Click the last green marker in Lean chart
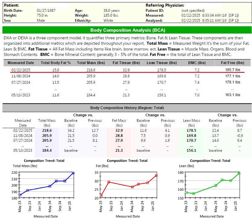Image resolution: width=252 pixels, height=220 pixels. point(239,173)
